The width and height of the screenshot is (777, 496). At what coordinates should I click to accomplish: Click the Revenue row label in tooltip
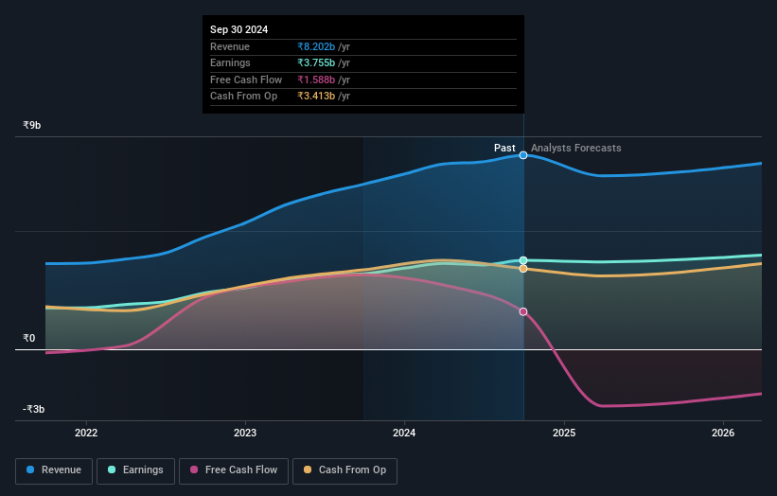click(x=230, y=46)
